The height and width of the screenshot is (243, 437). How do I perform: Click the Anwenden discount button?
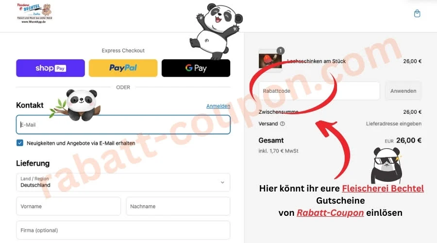pos(403,91)
